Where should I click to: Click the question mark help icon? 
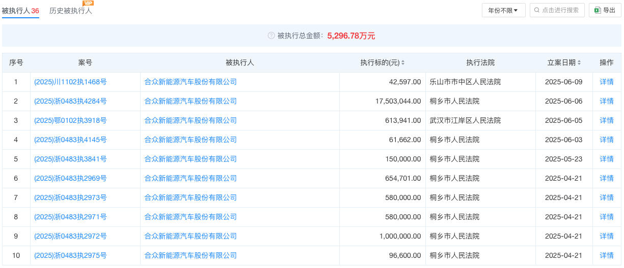pos(271,36)
